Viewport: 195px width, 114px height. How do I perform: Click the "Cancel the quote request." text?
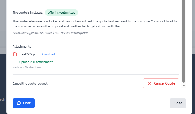(x=30, y=83)
